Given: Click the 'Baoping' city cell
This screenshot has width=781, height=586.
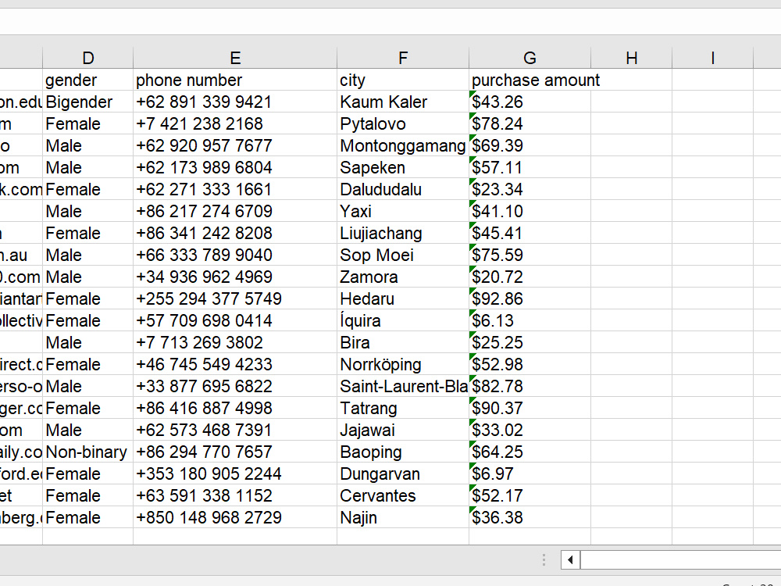Looking at the screenshot, I should tap(403, 452).
